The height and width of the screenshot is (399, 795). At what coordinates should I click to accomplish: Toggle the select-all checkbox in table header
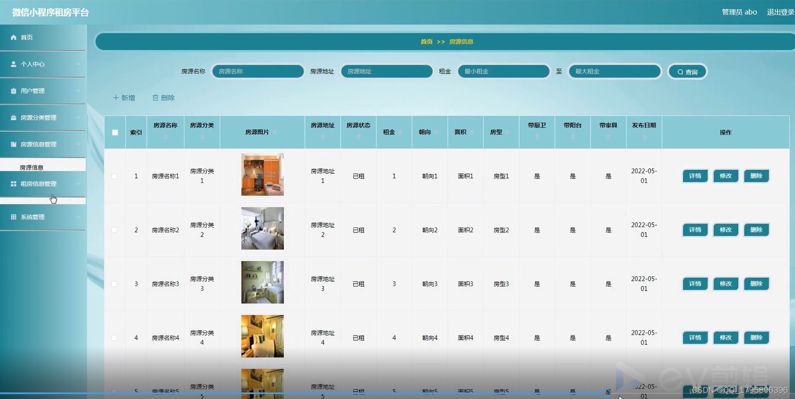tap(115, 132)
